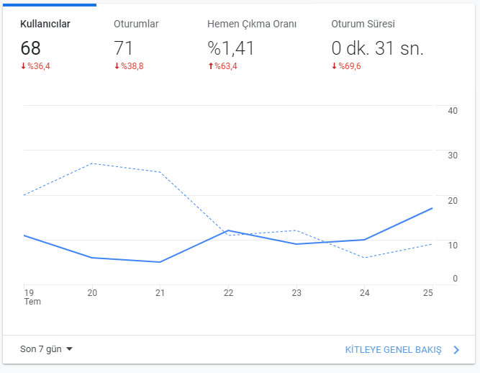Click the dashed line peak at day 20

92,163
